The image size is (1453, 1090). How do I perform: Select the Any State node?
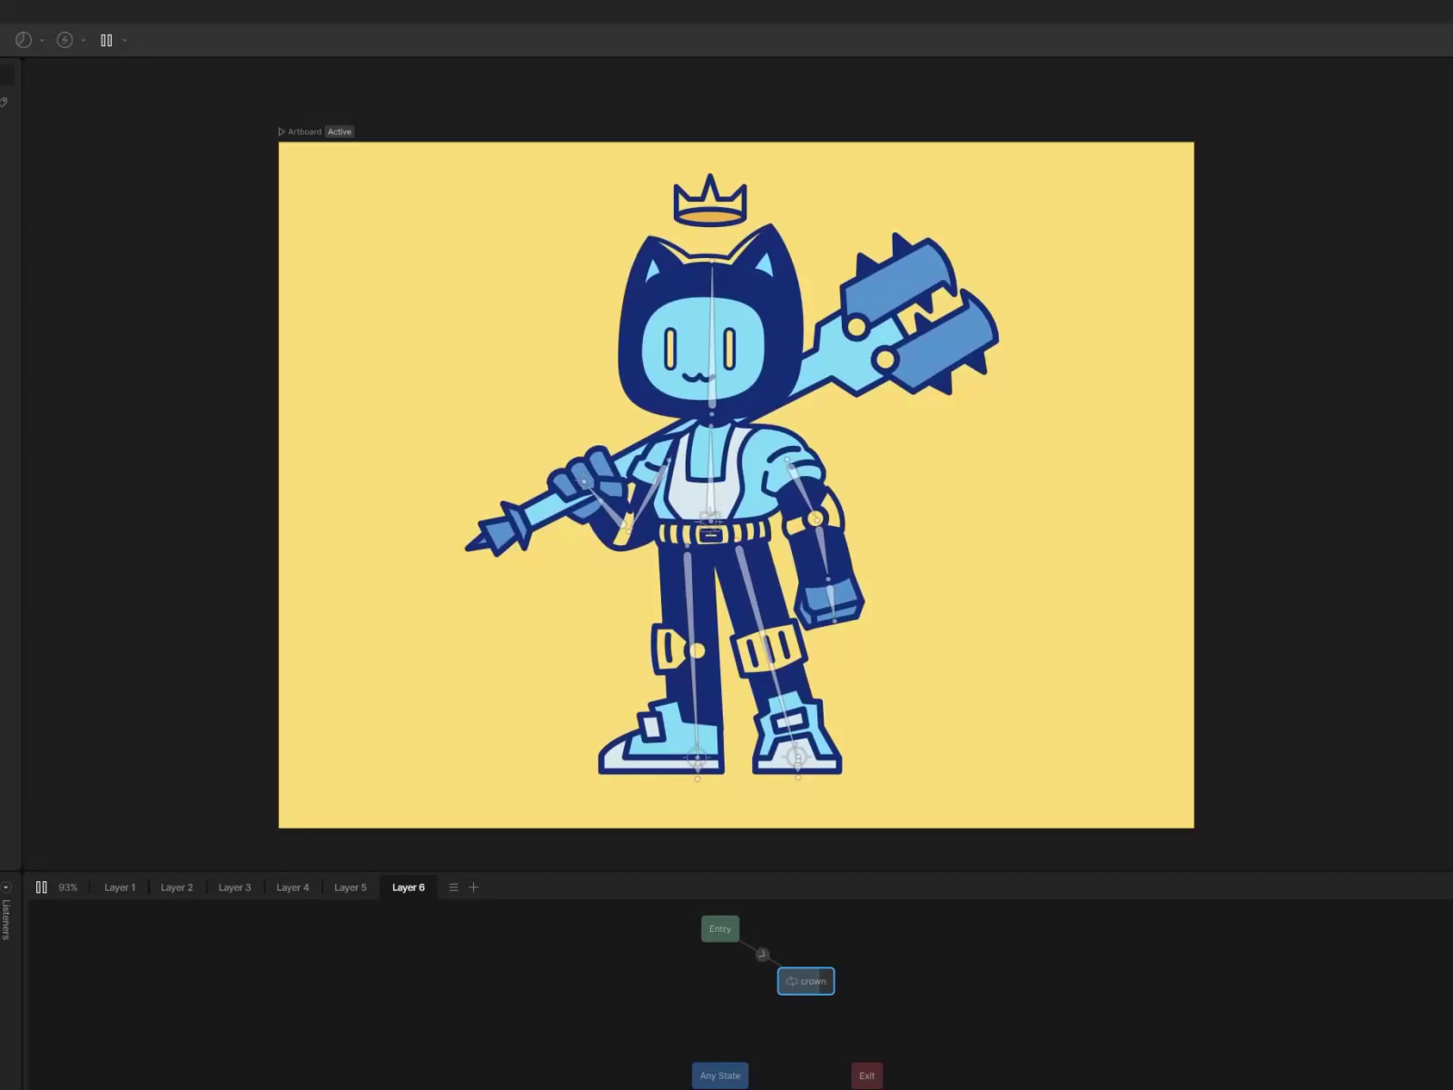(719, 1075)
